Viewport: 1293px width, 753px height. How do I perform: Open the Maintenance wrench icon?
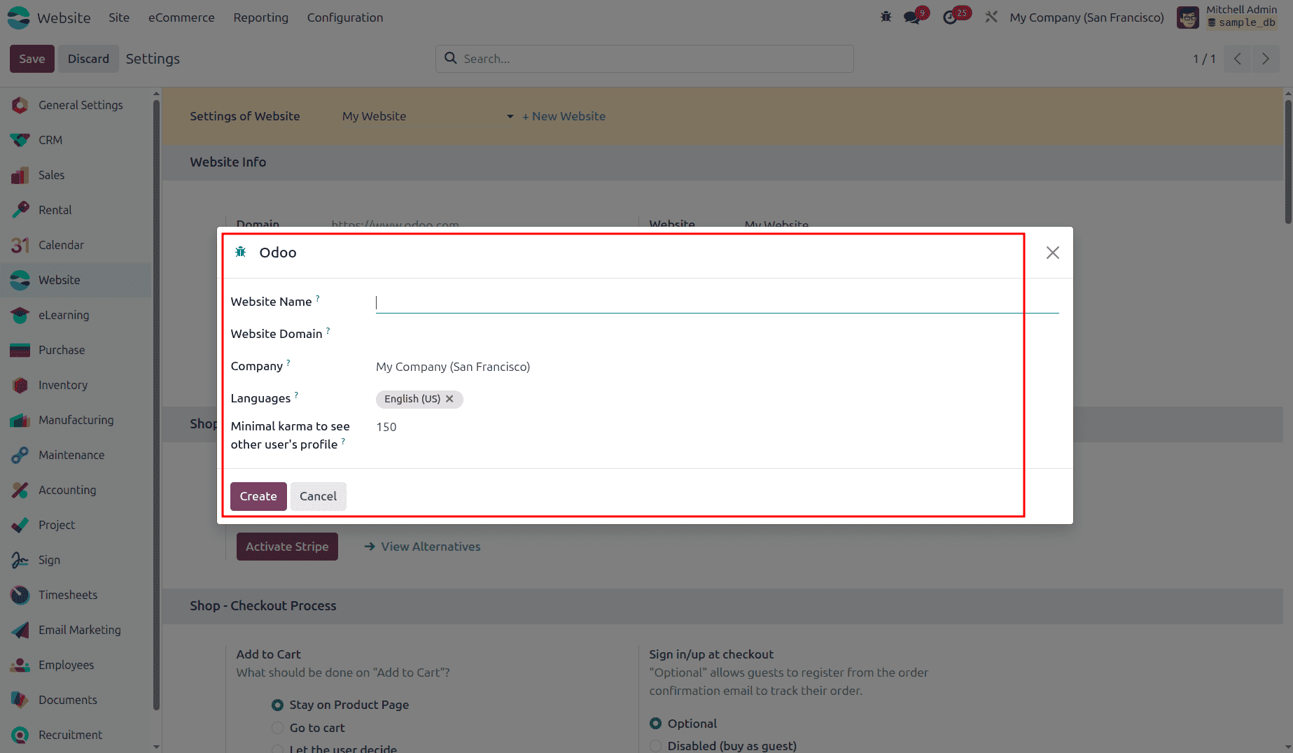20,455
